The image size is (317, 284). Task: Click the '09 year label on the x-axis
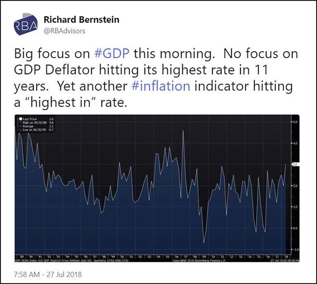(204, 256)
